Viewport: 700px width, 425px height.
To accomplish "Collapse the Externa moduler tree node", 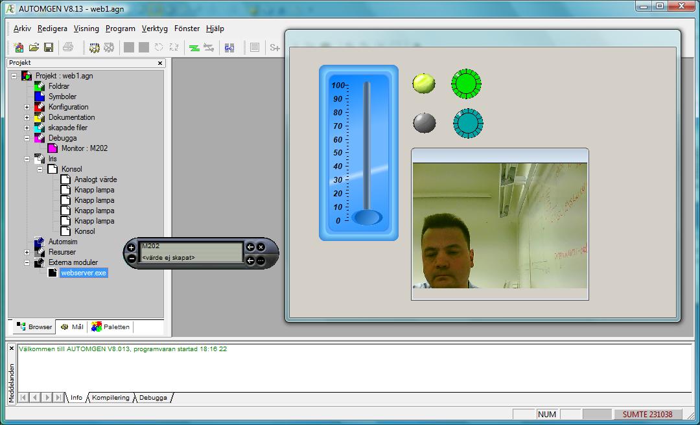I will pyautogui.click(x=27, y=262).
